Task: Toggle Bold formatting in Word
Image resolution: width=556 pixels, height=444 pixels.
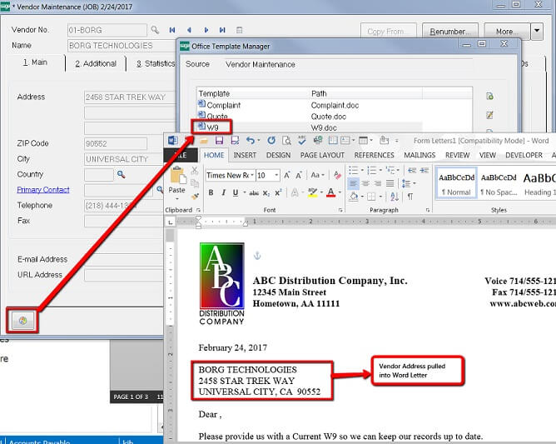Action: click(211, 192)
